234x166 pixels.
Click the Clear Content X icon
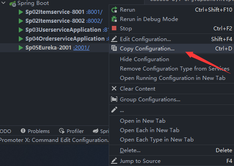114,89
